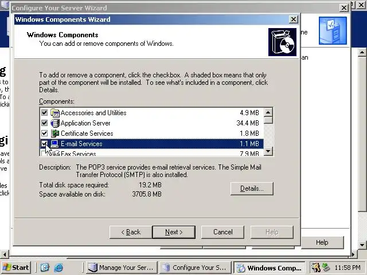Click the network tray icon near clock
Screen dimensions: 367x275
coord(326,268)
